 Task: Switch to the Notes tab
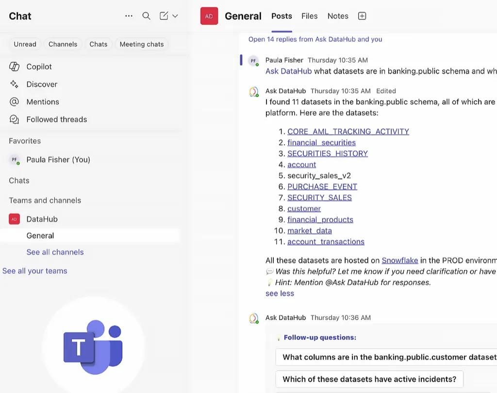pyautogui.click(x=338, y=16)
